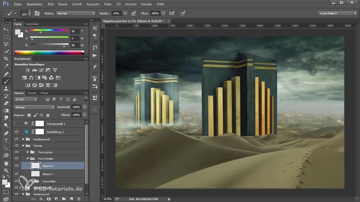
Task: Click the Ebene 8 layer thumbnail
Action: pyautogui.click(x=35, y=166)
